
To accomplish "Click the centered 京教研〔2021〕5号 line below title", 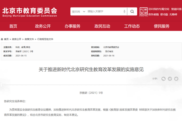I will (x=91, y=93).
